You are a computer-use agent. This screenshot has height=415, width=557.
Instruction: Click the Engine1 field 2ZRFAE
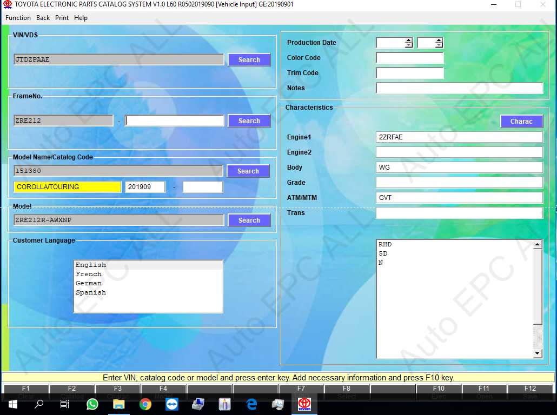(x=460, y=137)
